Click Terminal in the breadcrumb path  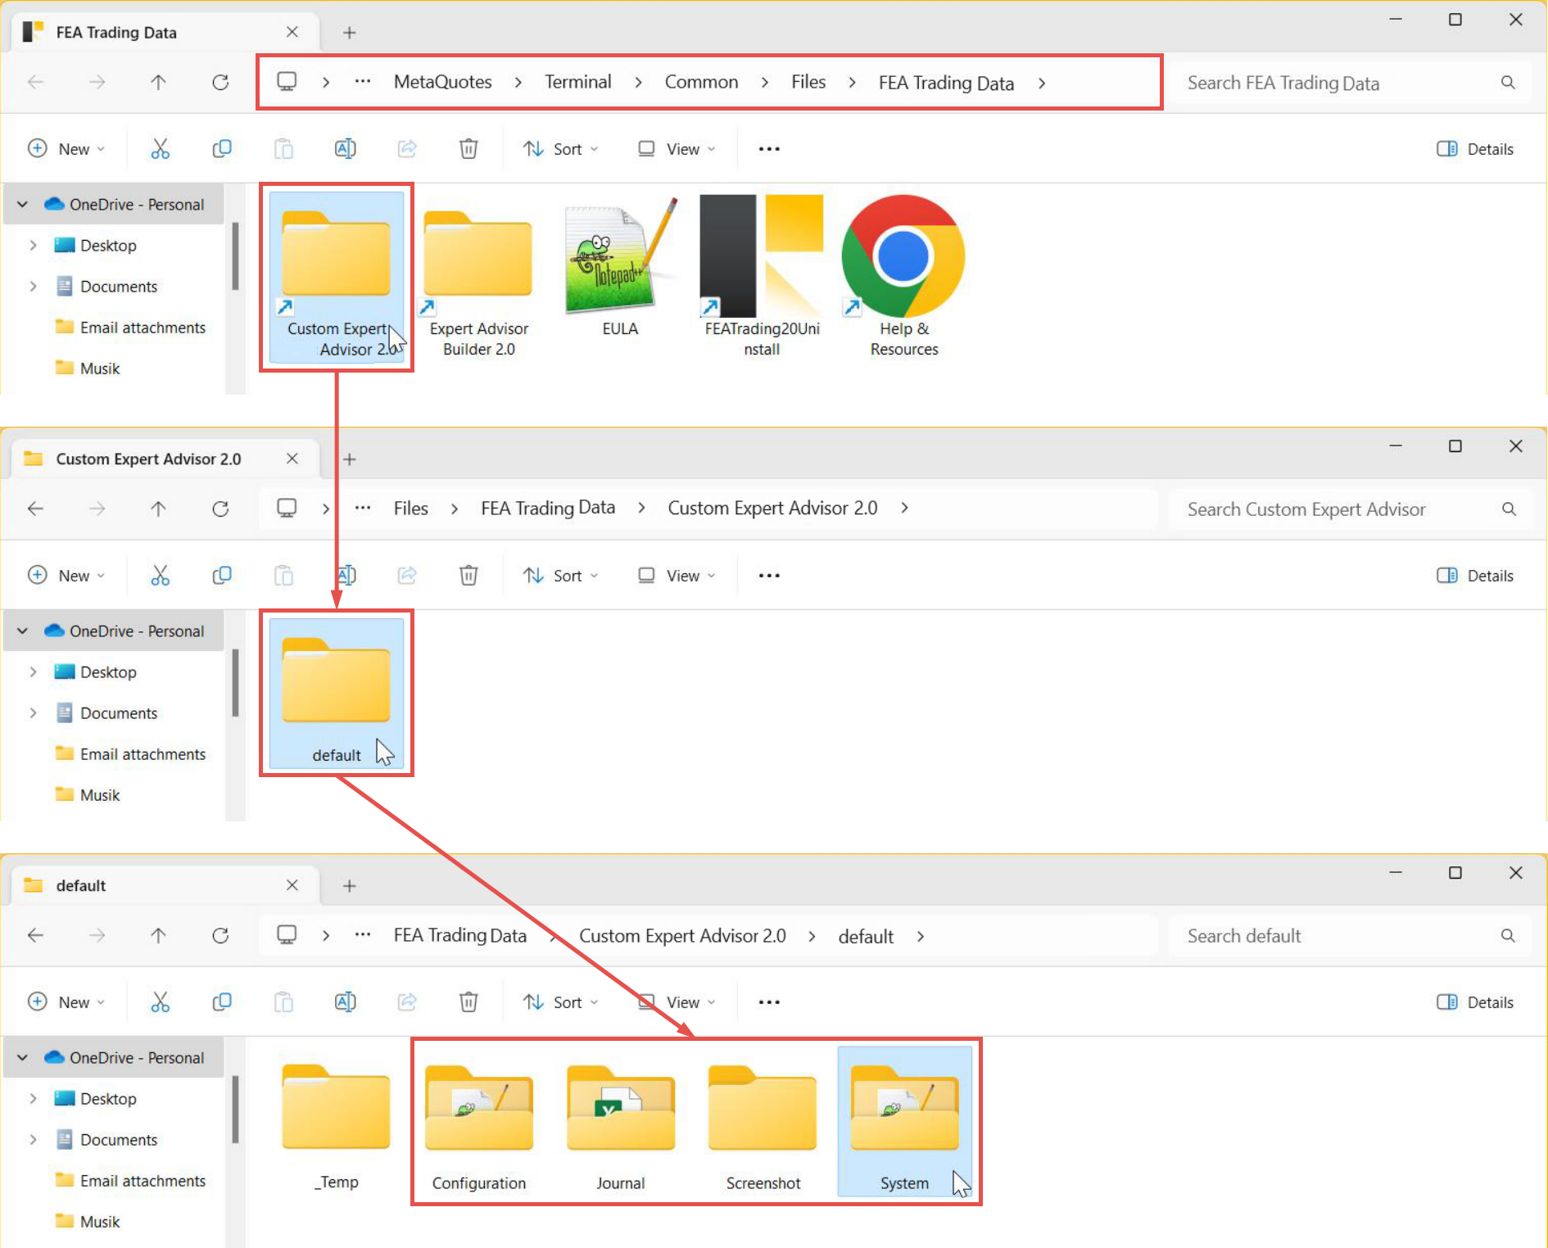click(x=578, y=82)
